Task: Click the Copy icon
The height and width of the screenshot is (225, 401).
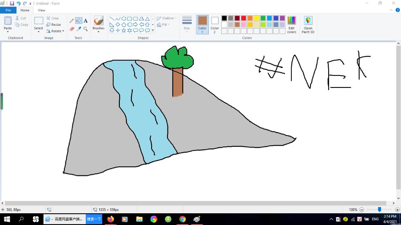Action: tap(17, 25)
